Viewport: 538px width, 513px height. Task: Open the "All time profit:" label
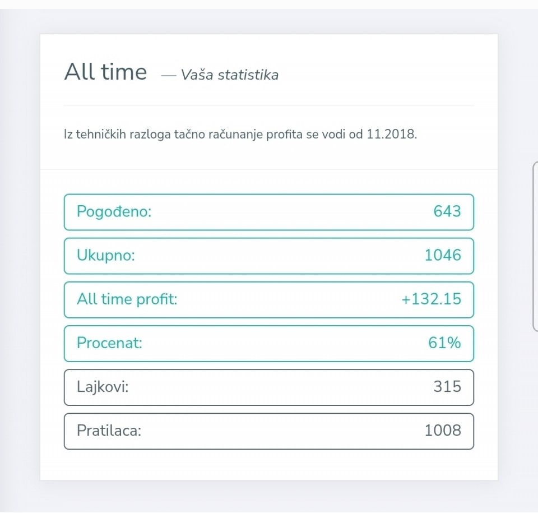tap(127, 299)
